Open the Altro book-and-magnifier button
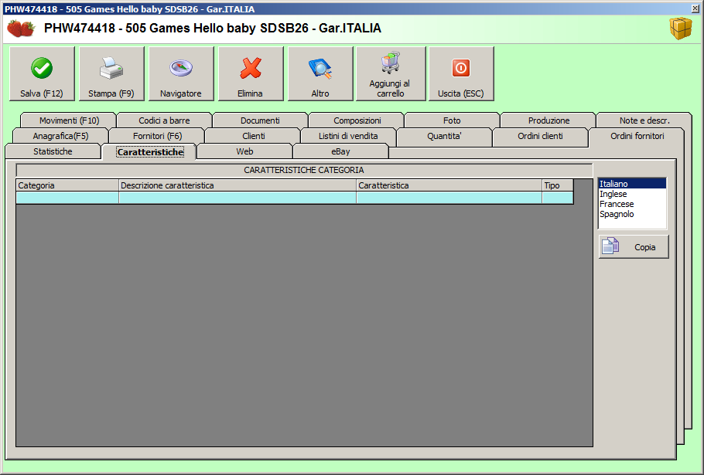 320,73
